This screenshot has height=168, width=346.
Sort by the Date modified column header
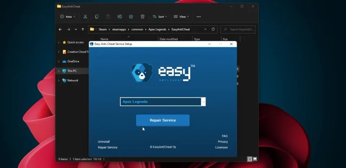click(x=169, y=39)
